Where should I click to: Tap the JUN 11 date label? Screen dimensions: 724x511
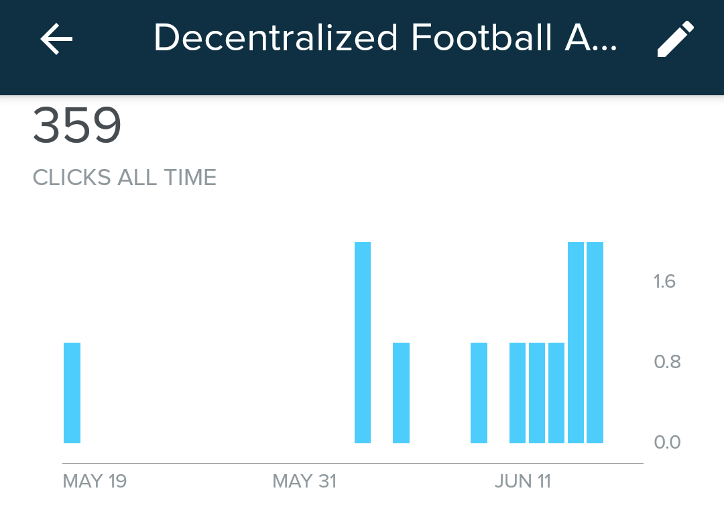click(523, 481)
